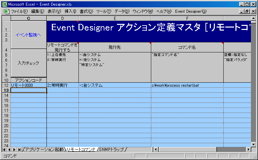This screenshot has width=258, height=160.
Task: Click the 空欄:指定なし description text
Action: (235, 55)
